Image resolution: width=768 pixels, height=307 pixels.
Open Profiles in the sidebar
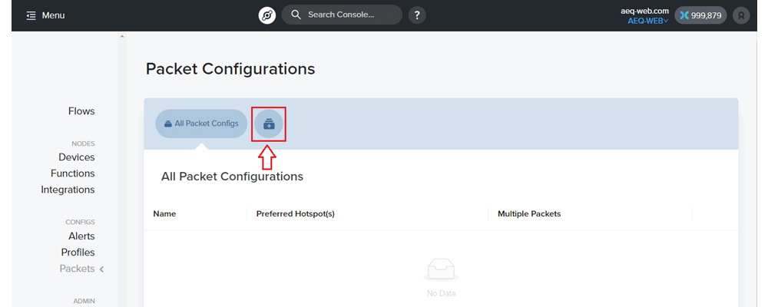(x=78, y=253)
